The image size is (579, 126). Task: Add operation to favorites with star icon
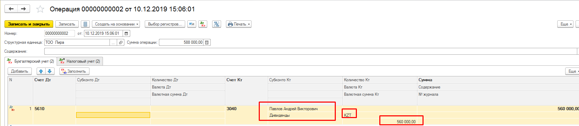tap(40, 9)
